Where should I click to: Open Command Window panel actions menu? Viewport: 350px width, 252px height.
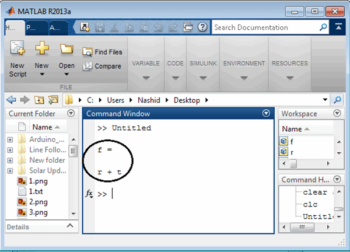tap(267, 114)
